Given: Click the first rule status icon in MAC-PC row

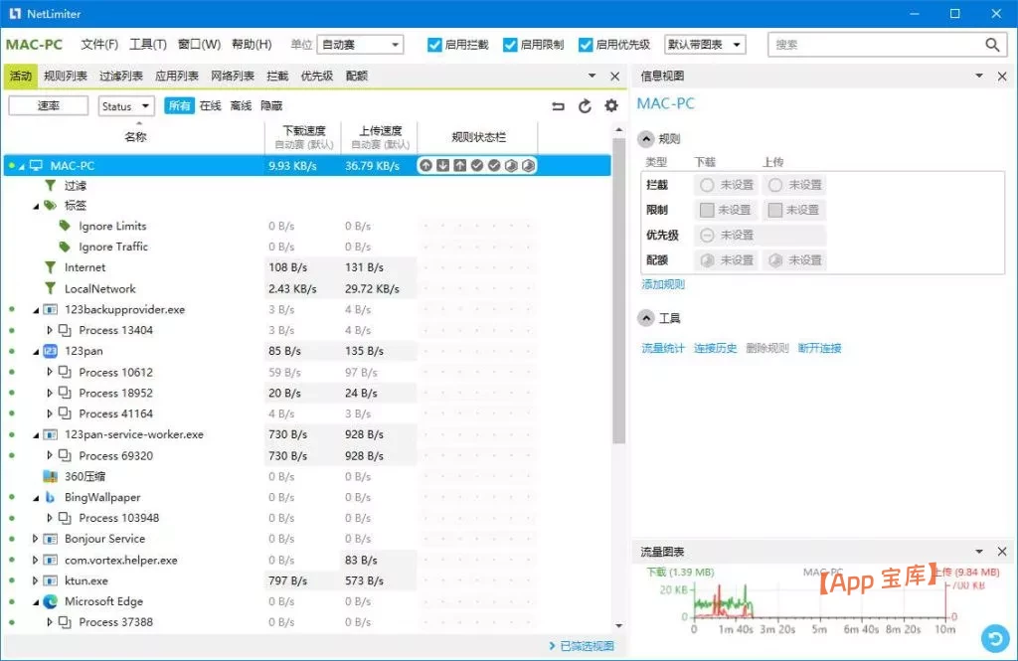Looking at the screenshot, I should click(425, 166).
